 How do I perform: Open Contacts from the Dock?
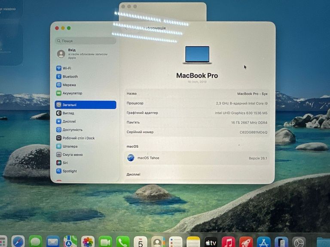(x=158, y=242)
